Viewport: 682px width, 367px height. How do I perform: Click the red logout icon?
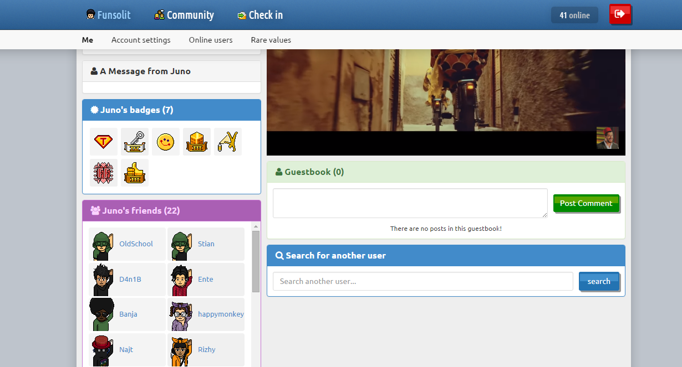(620, 14)
